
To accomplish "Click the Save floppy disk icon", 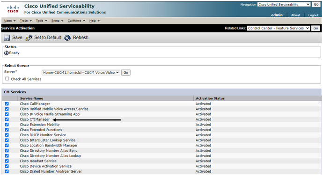I will 7,38.
